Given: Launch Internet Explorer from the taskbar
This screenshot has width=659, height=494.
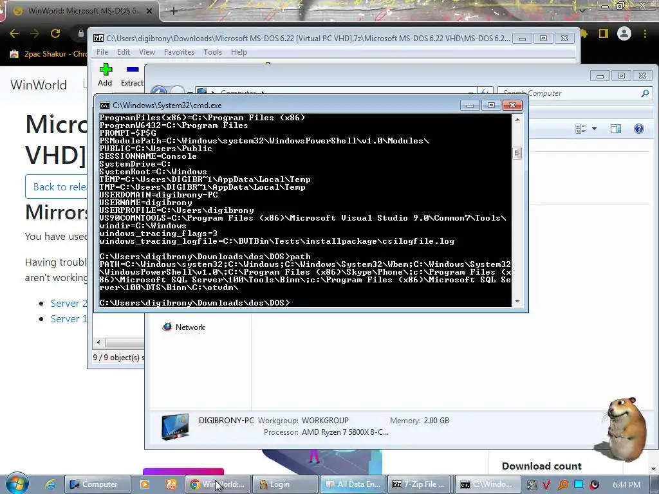Looking at the screenshot, I should 50,484.
